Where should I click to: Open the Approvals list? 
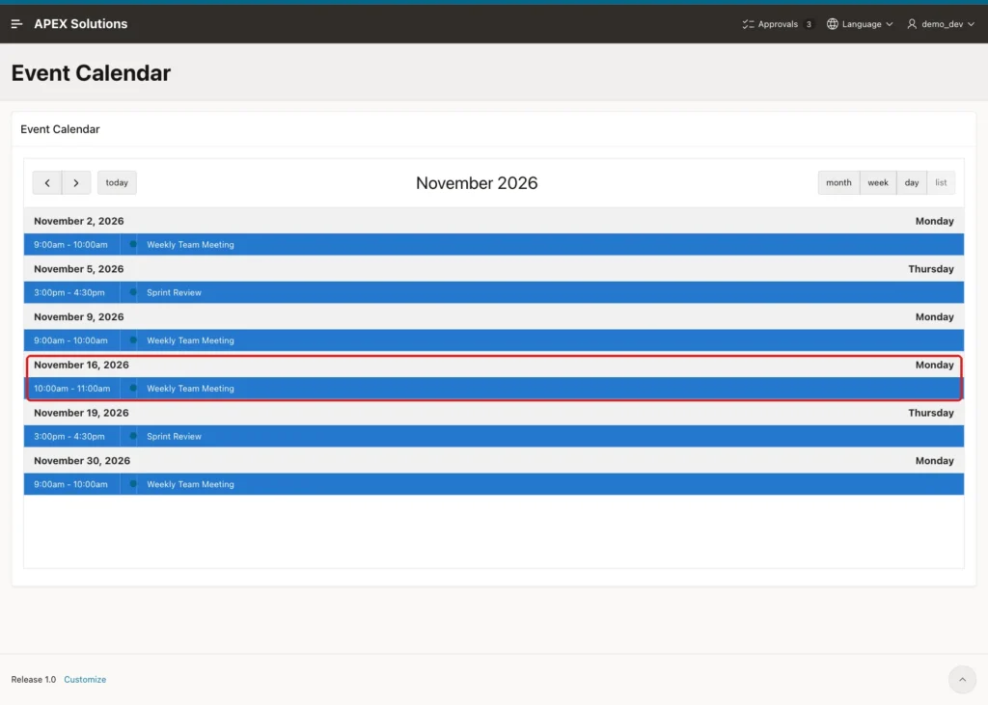[777, 24]
